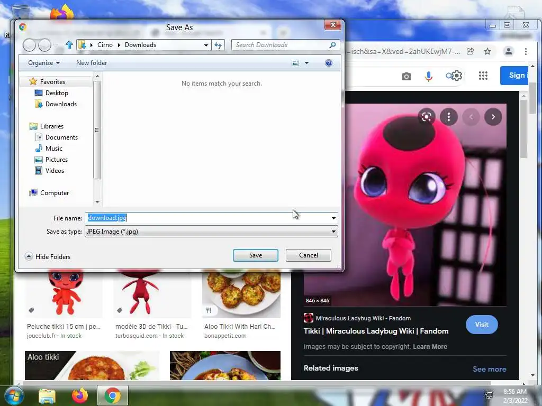The width and height of the screenshot is (542, 406).
Task: Click Chrome's share page icon
Action: (471, 51)
